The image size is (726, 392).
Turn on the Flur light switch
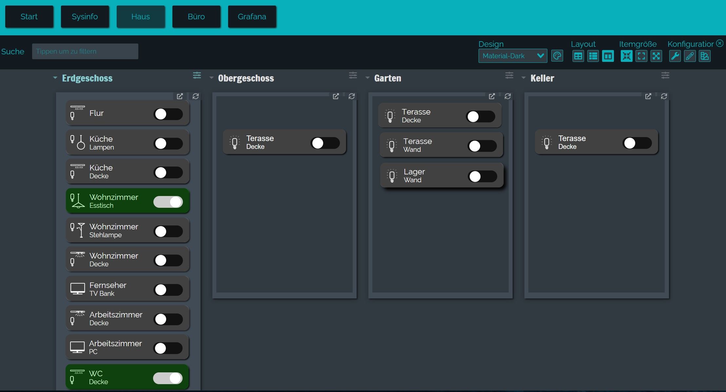coord(168,114)
